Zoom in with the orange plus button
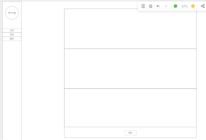The width and height of the screenshot is (206, 140). click(193, 6)
